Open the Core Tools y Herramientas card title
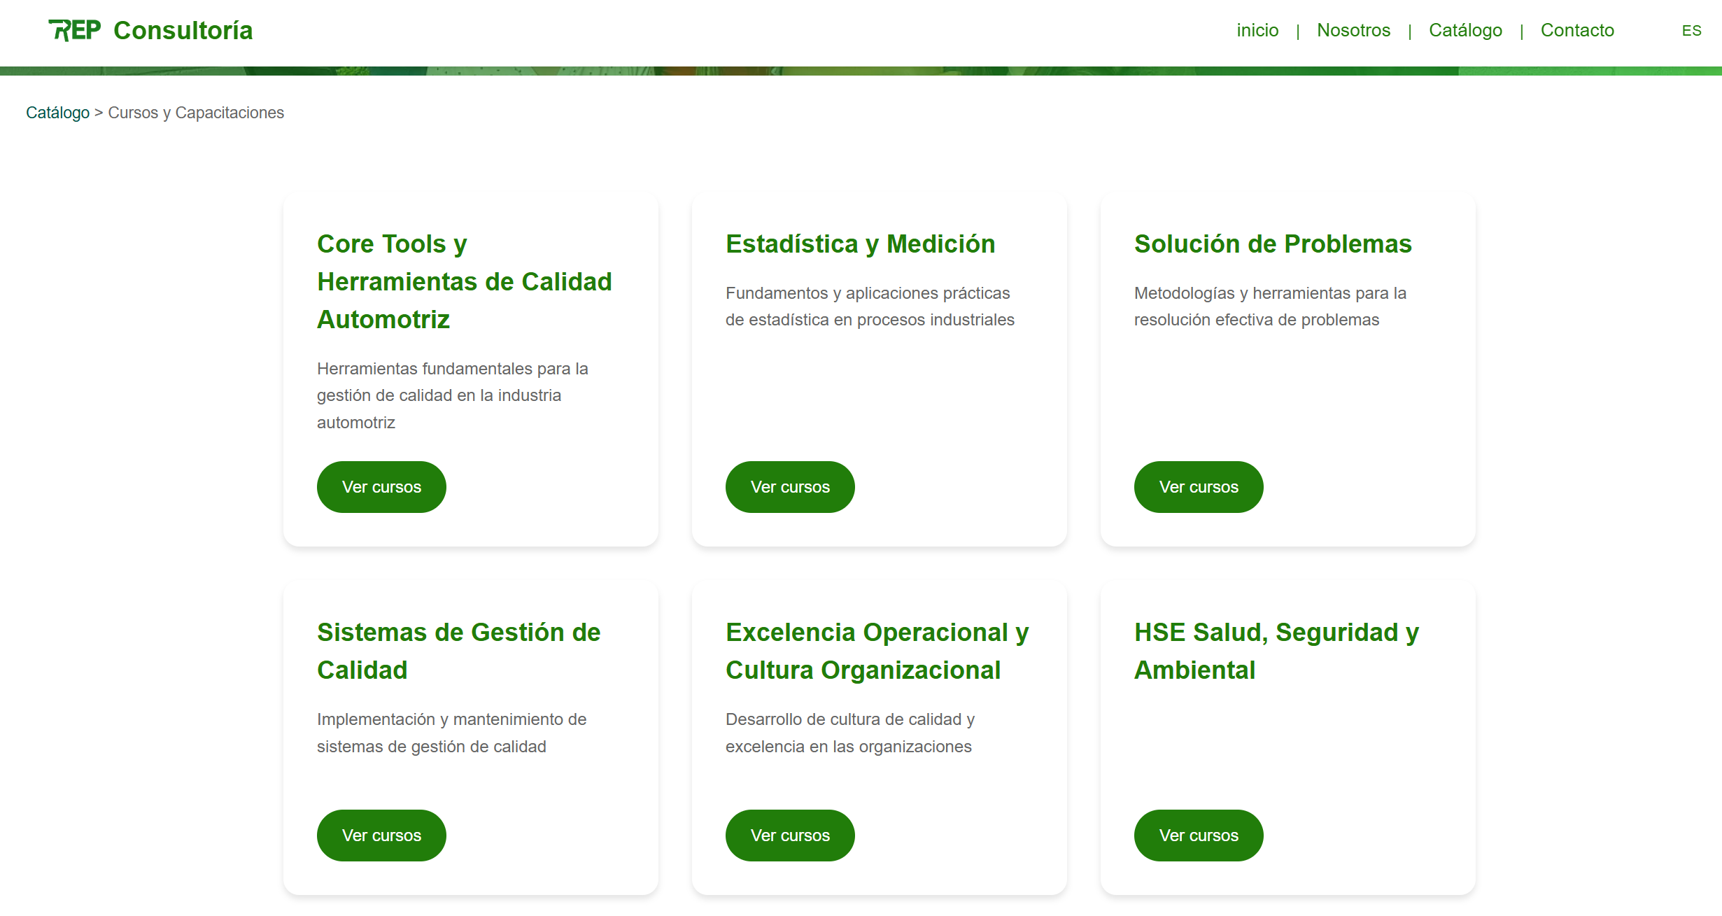This screenshot has height=916, width=1722. (464, 282)
